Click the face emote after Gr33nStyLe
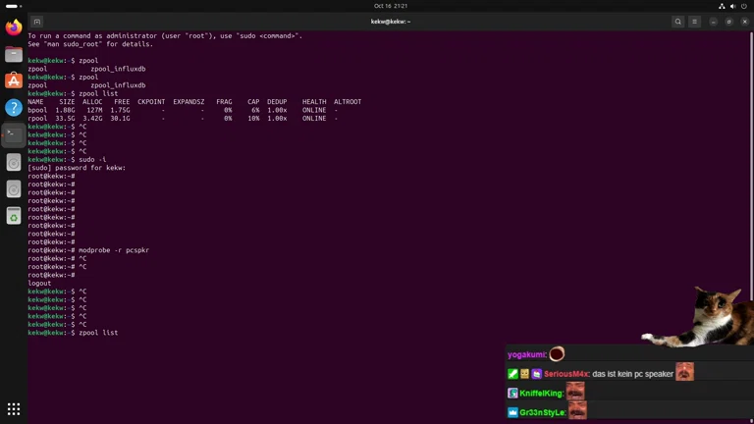754x424 pixels. [577, 410]
